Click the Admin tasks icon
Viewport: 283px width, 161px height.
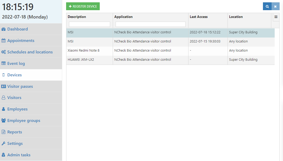point(3,155)
